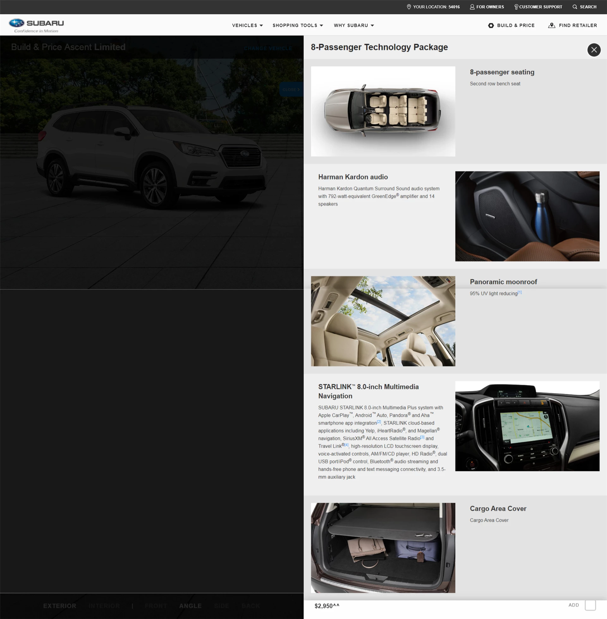This screenshot has height=619, width=607.
Task: Click the For Owners person icon
Action: [472, 7]
